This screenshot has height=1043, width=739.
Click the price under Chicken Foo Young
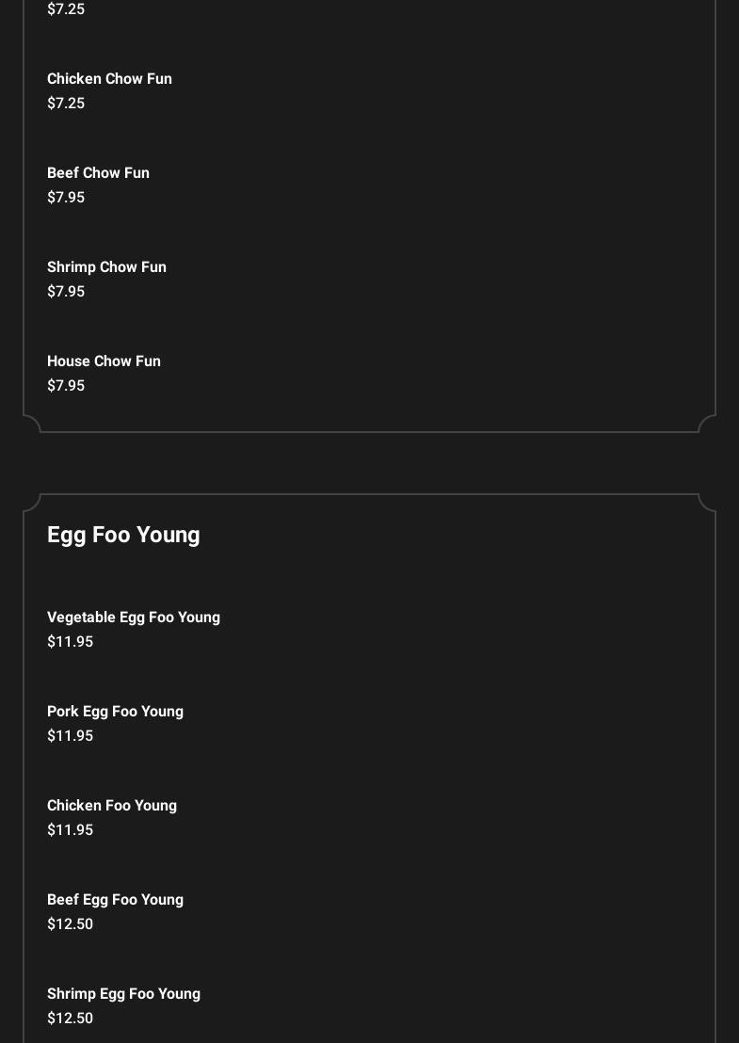[x=70, y=830]
